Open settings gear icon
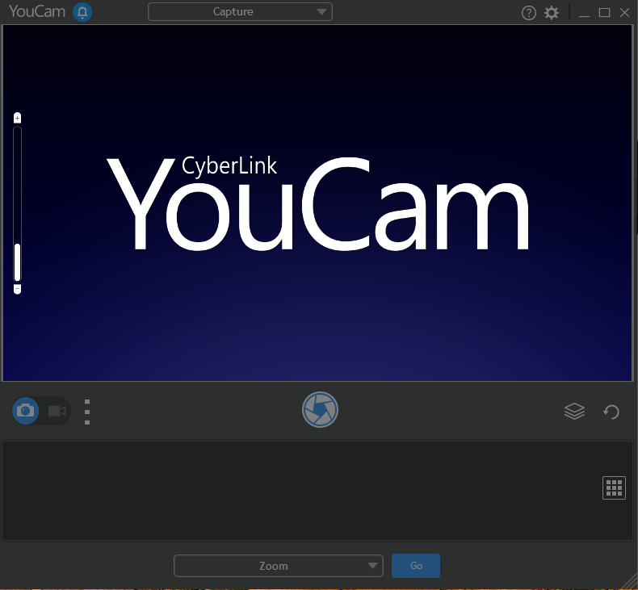 click(552, 13)
